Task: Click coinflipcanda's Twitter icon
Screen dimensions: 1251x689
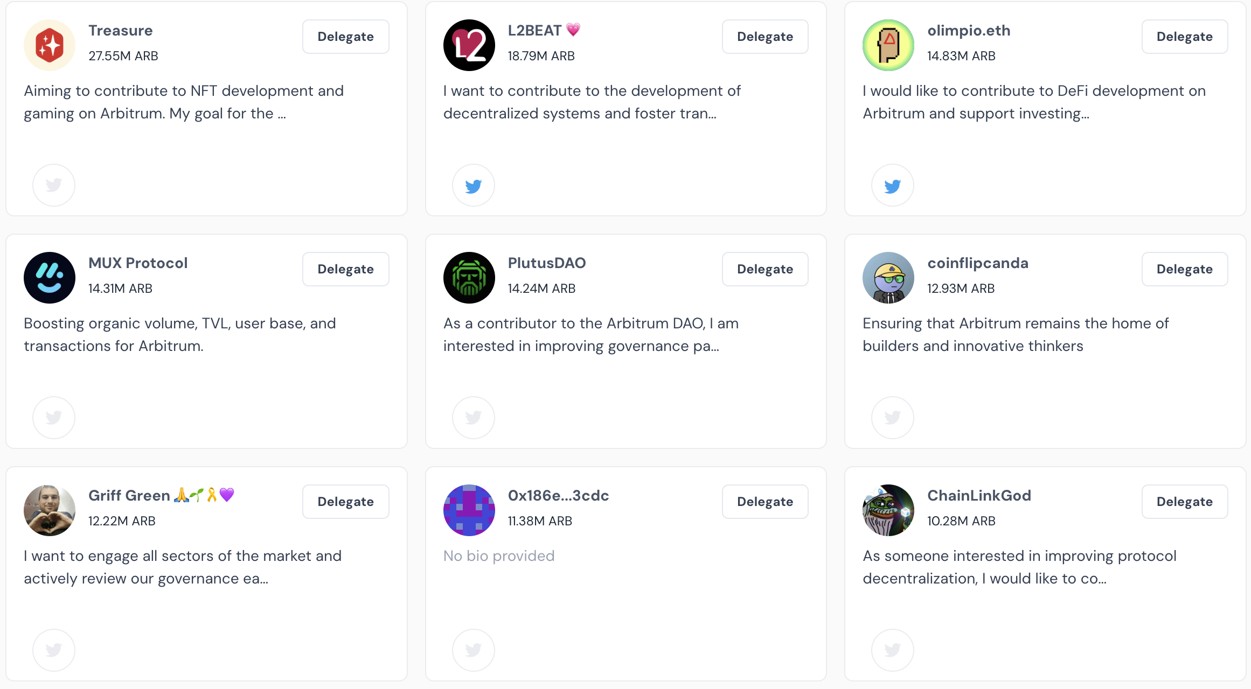Action: pos(892,418)
